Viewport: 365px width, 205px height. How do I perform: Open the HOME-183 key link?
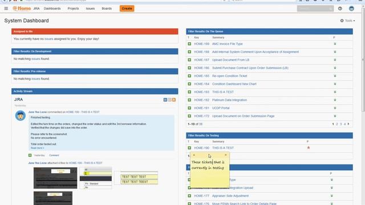(201, 92)
